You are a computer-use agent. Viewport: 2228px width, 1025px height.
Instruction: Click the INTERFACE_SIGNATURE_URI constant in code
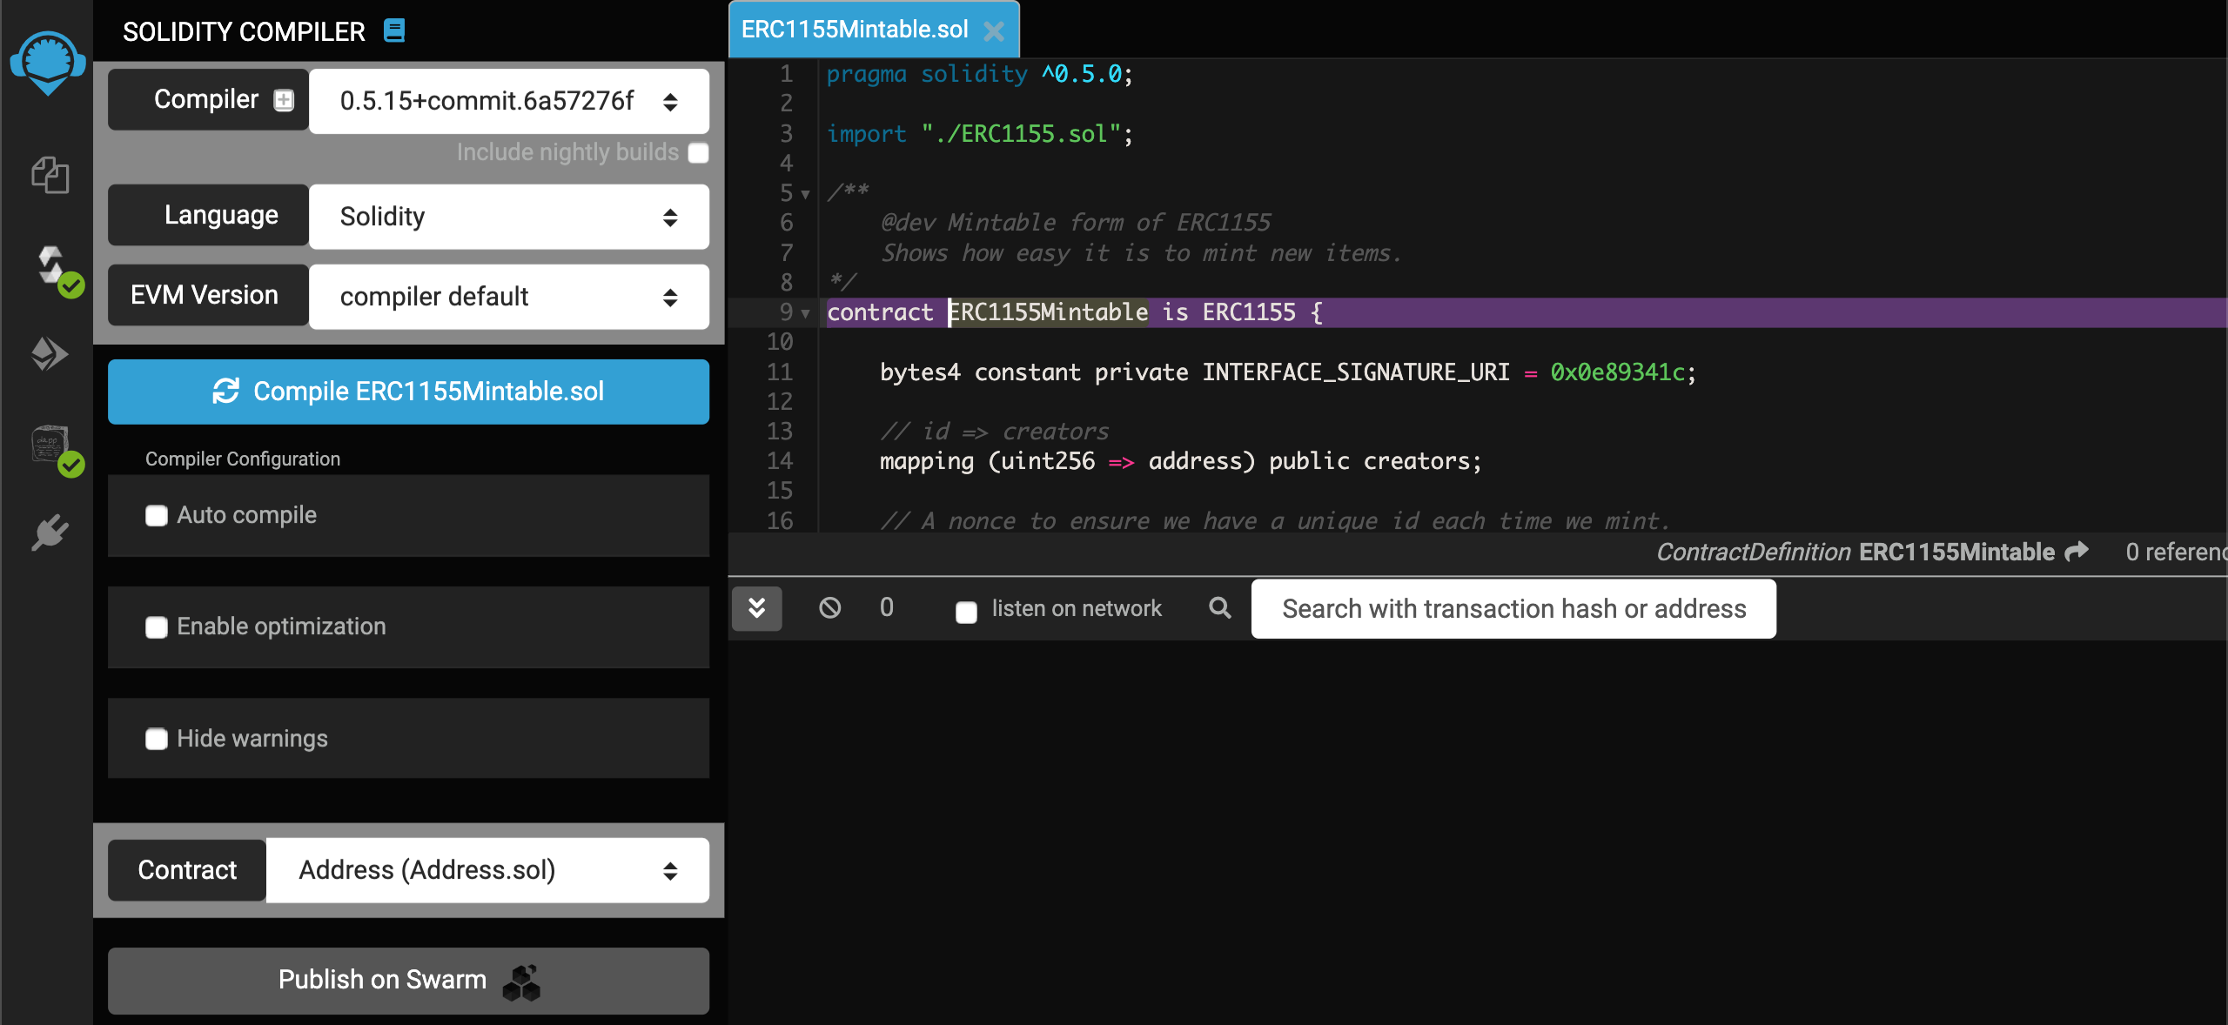click(1356, 372)
